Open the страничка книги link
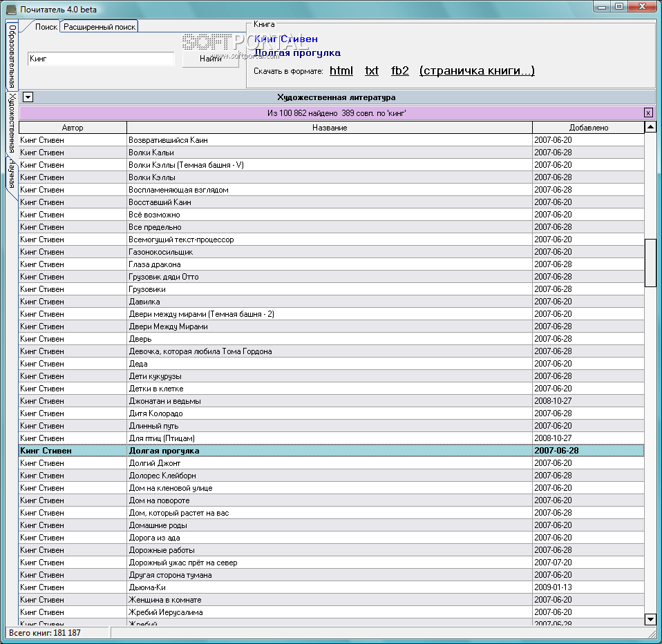 pos(477,70)
